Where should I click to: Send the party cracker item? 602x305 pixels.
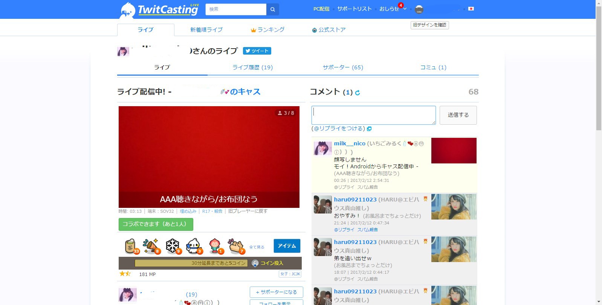[x=152, y=246]
